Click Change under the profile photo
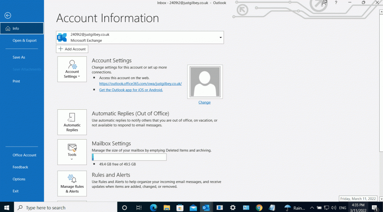The image size is (383, 212). (x=205, y=102)
